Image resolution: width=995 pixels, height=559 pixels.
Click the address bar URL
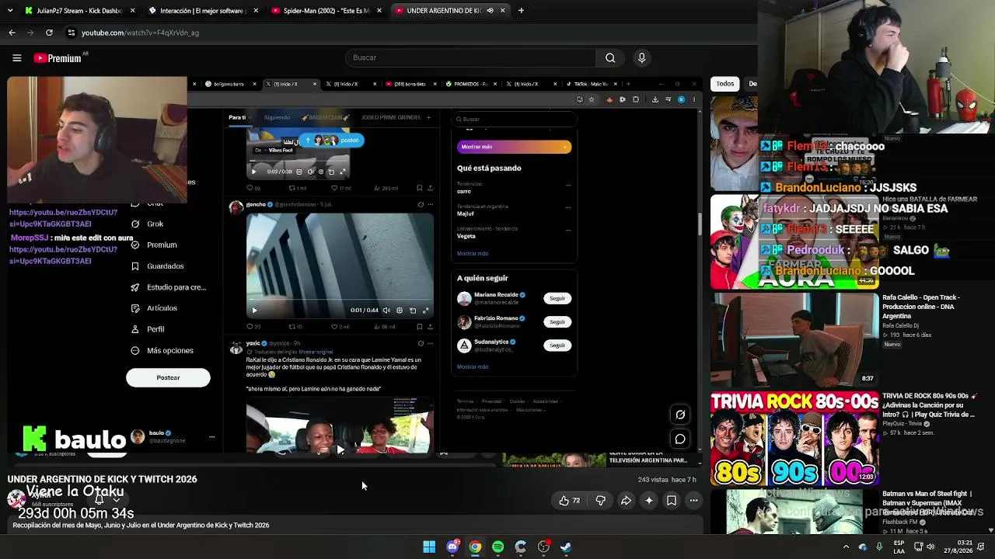click(x=140, y=33)
